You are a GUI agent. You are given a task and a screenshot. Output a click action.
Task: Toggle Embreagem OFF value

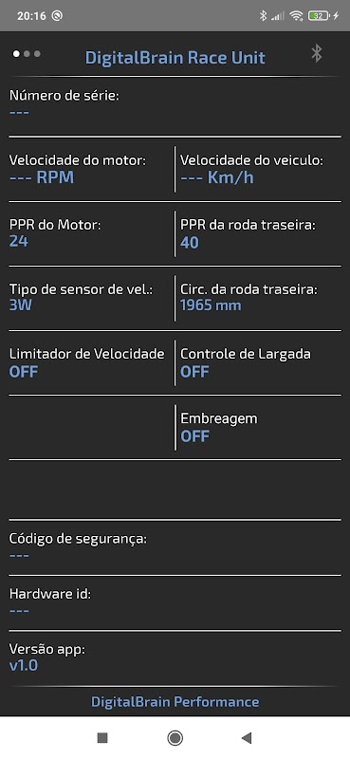click(x=194, y=436)
